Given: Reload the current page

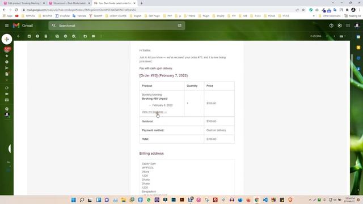Looking at the screenshot, I should (16, 10).
